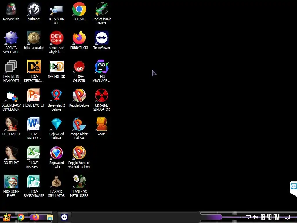Select the "BOSNIA SIMULATOR" mine icon
The image size is (297, 223).
(11, 38)
